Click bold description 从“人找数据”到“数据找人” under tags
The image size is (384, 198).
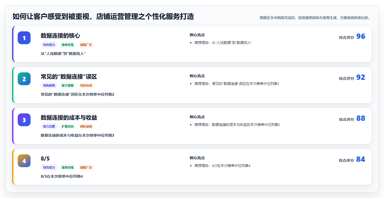tap(63, 54)
